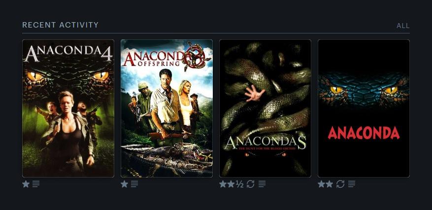
Task: Open the Anaconda 4 poster
Action: pyautogui.click(x=68, y=108)
